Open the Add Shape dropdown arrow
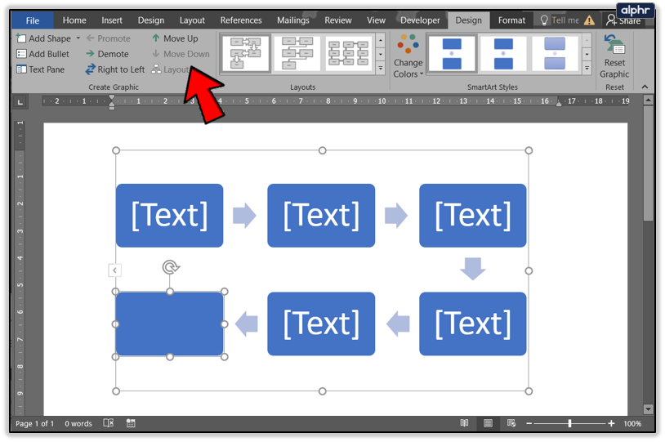 click(x=78, y=38)
